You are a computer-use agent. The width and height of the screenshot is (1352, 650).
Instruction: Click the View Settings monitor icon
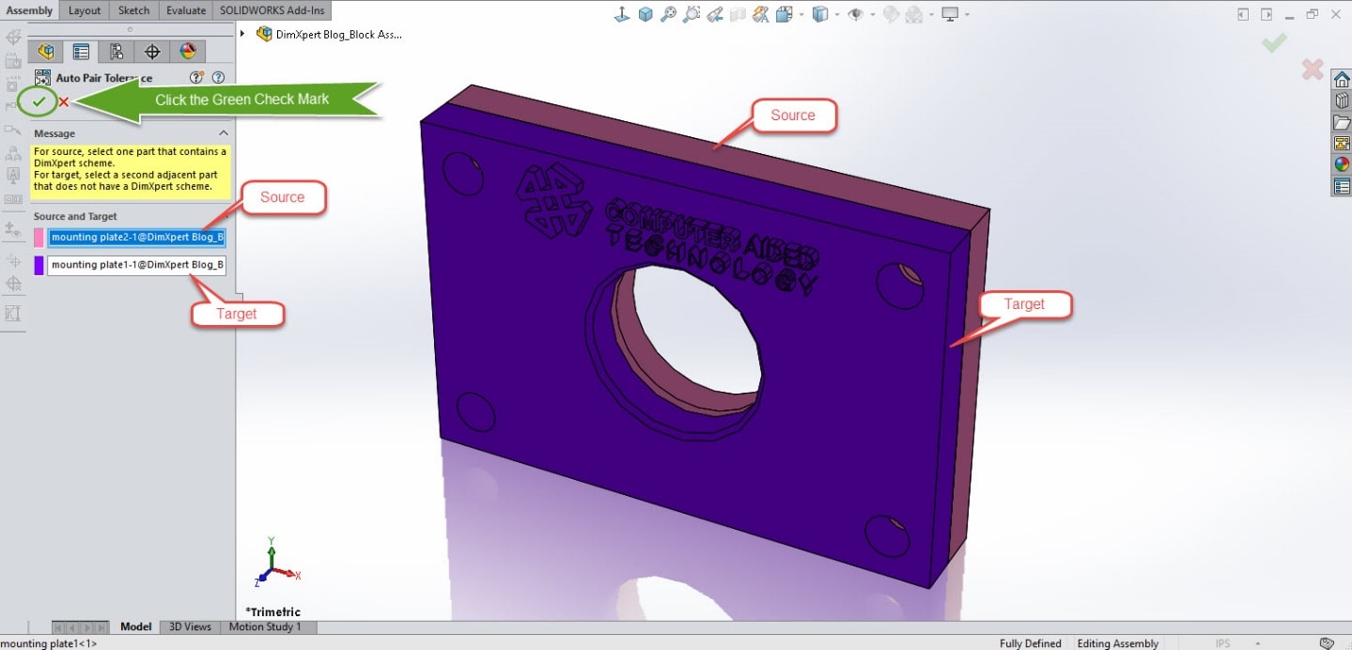click(x=950, y=14)
